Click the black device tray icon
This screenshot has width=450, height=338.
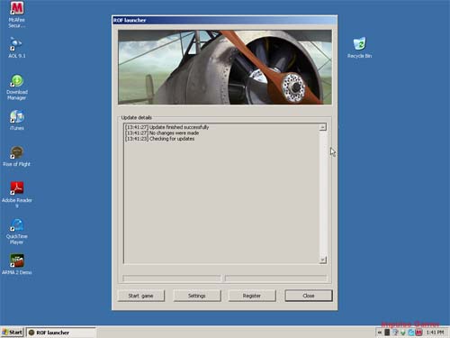point(387,333)
